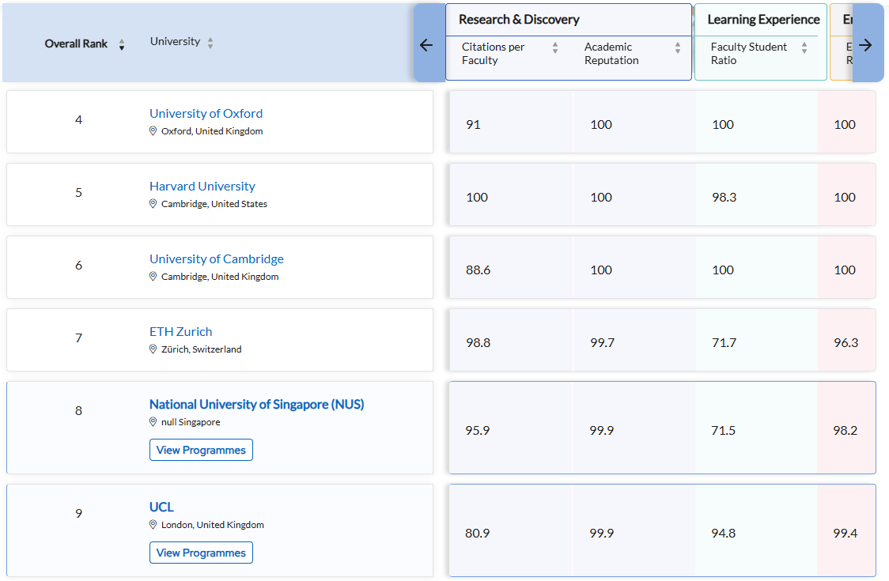Sort the University column
The image size is (889, 581).
[210, 43]
